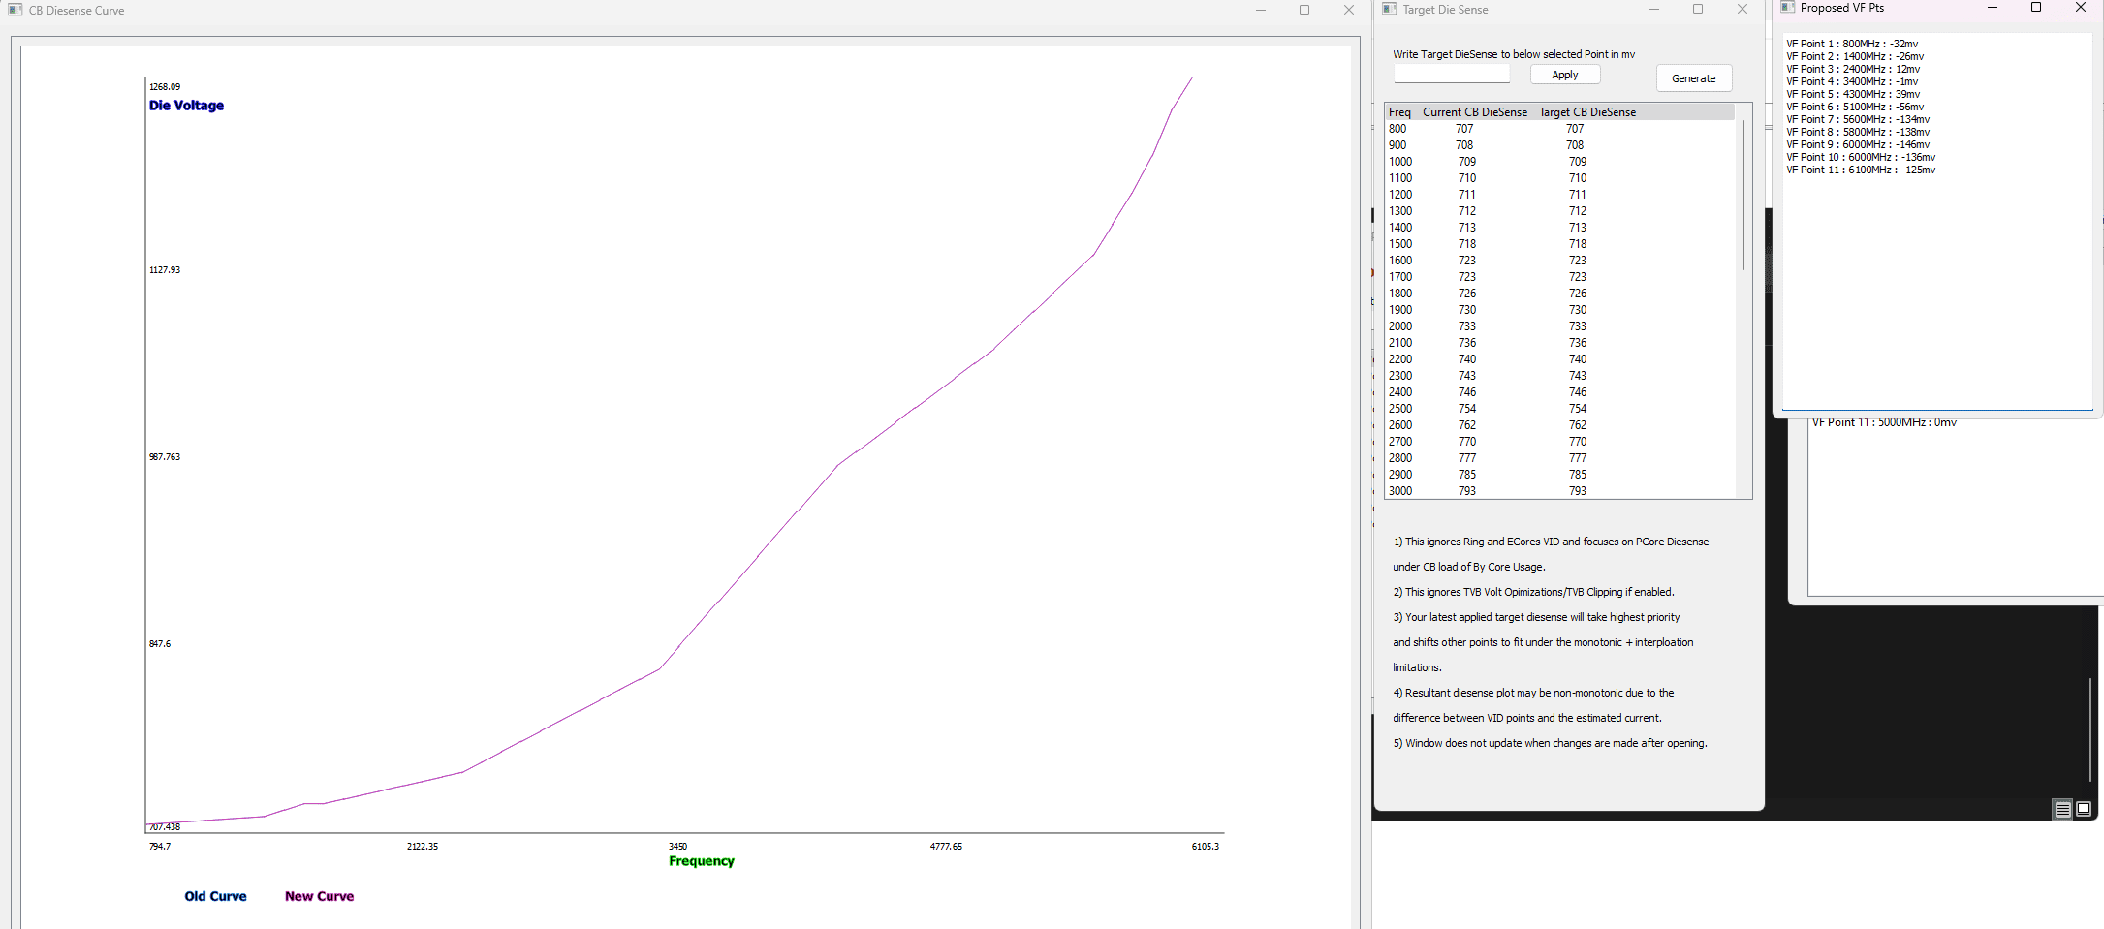Click the Target CB DieSense column header
The height and width of the screenshot is (929, 2104).
1587,112
